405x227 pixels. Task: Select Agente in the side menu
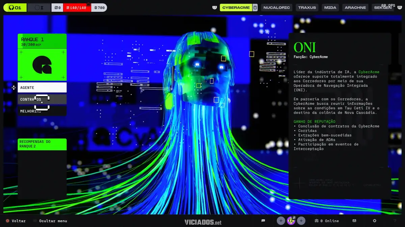click(42, 87)
